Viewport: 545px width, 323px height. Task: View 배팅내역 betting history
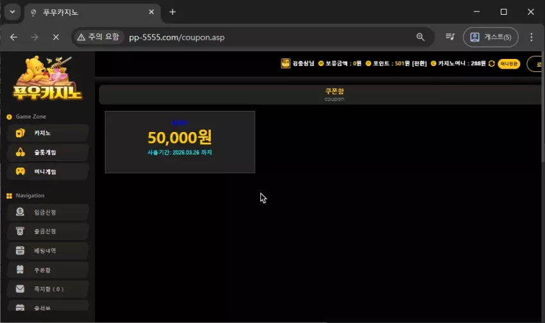click(47, 251)
